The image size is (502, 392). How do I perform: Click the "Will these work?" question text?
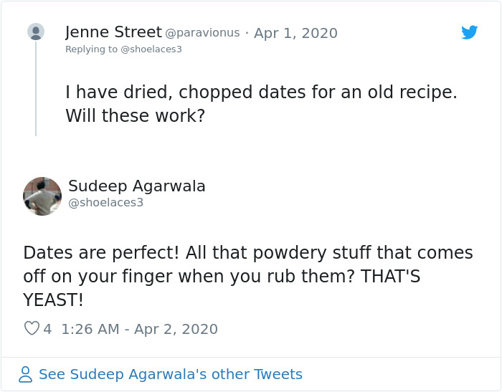[x=135, y=115]
